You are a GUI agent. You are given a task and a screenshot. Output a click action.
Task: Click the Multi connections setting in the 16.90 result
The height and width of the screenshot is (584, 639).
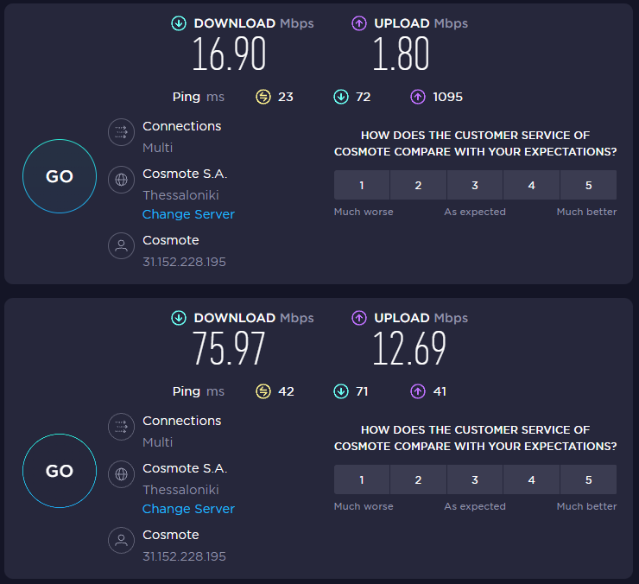point(158,148)
